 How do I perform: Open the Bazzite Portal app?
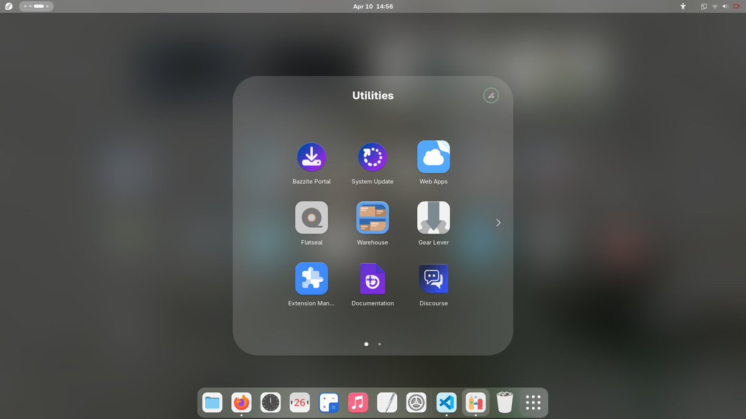point(311,157)
